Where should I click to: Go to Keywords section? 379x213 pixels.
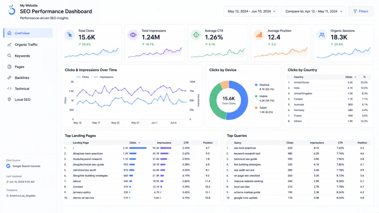pos(28,56)
